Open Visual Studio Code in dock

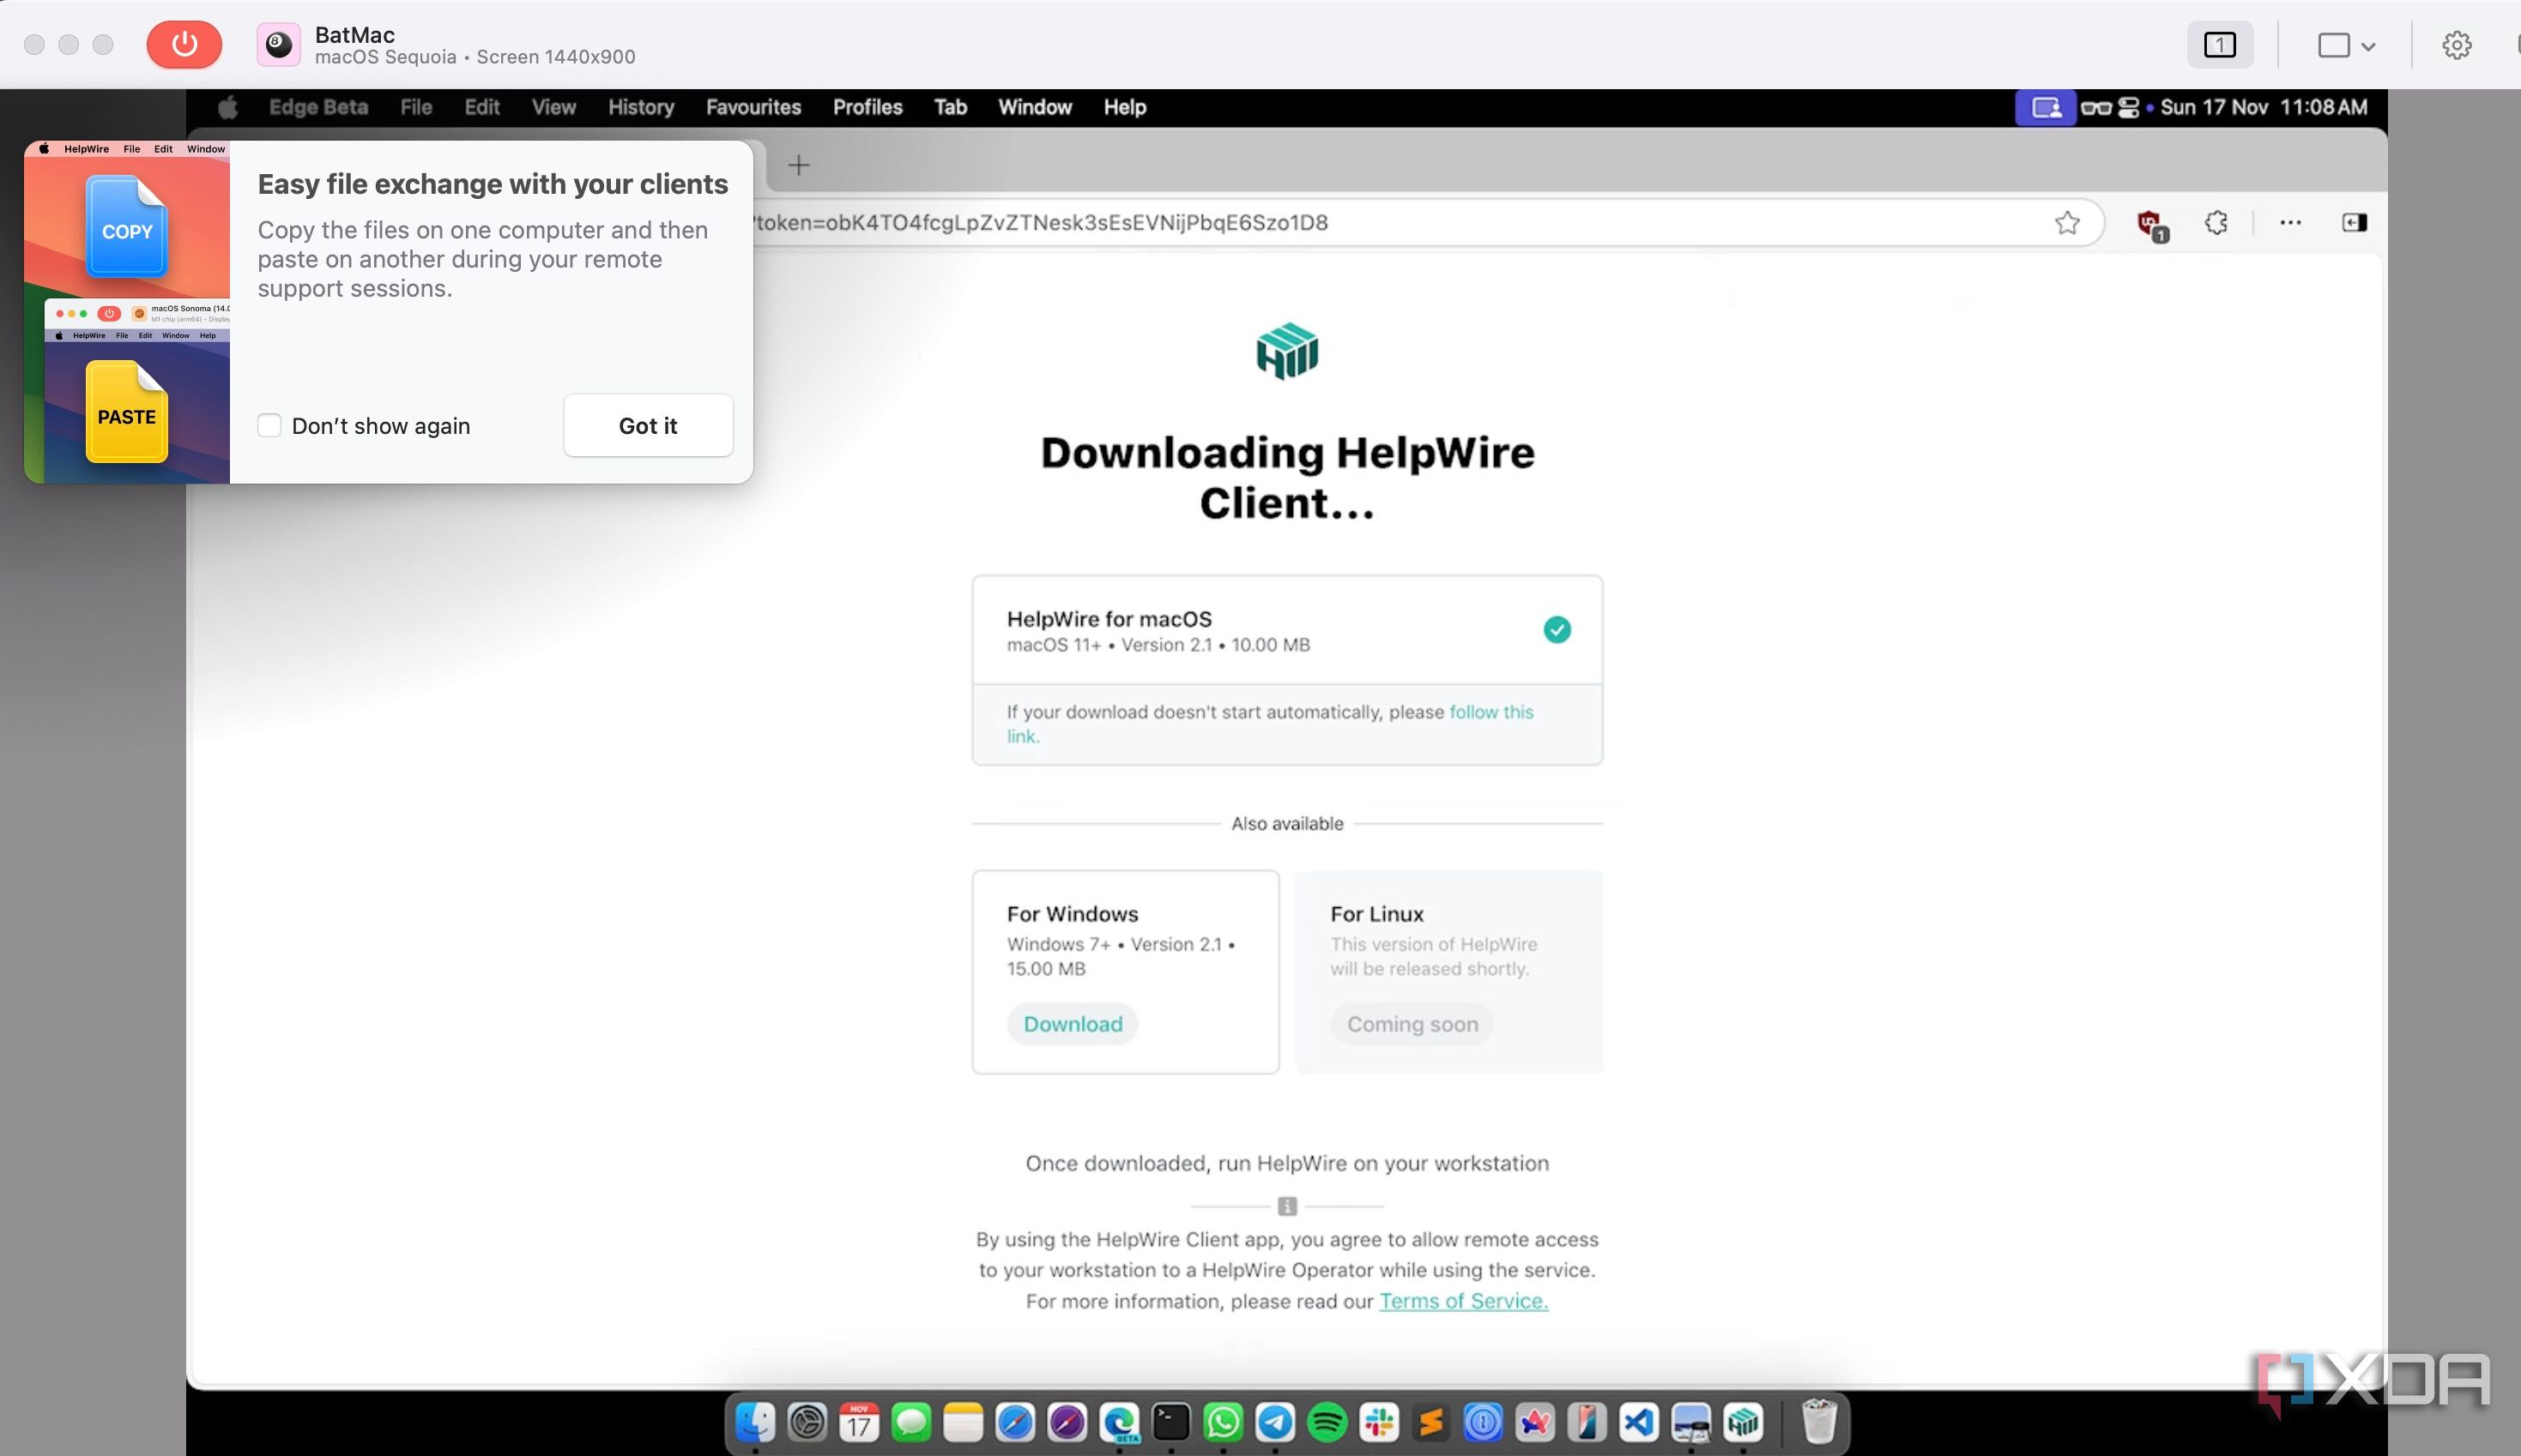coord(1639,1421)
